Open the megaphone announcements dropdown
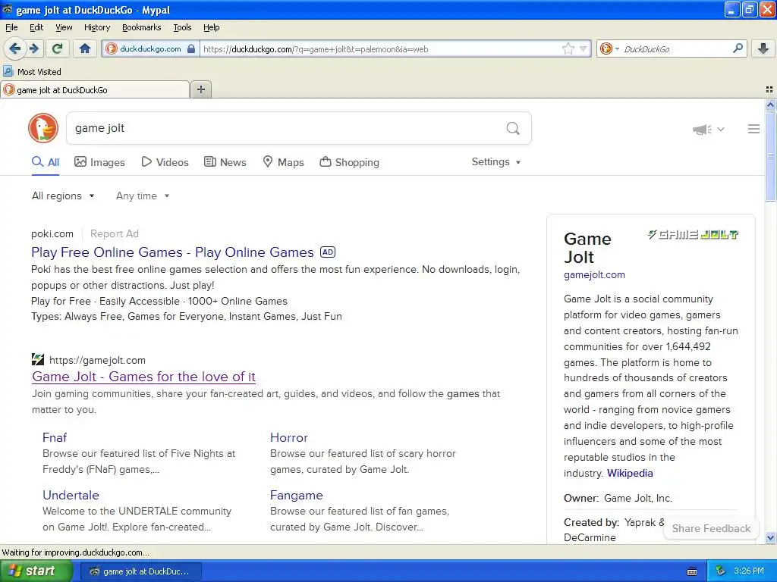Screen dimensions: 777x582 point(708,129)
